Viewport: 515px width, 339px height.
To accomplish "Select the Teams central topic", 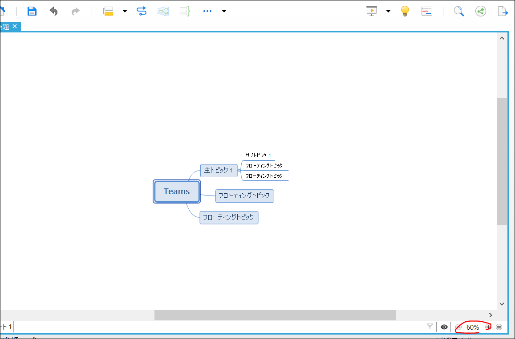I will [177, 191].
